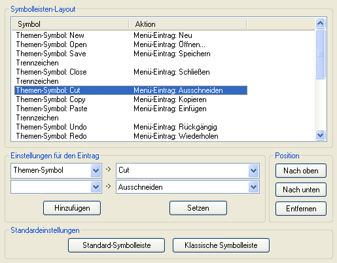Click the Hinzufügen button
Viewport: 337px width, 263px height.
click(72, 208)
